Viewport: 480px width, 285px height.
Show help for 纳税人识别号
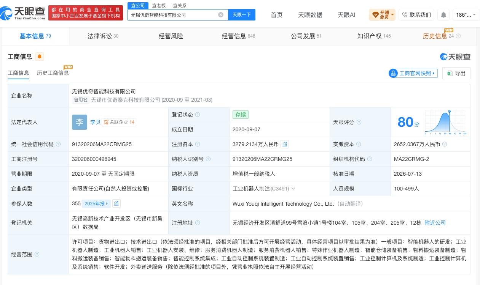click(208, 159)
